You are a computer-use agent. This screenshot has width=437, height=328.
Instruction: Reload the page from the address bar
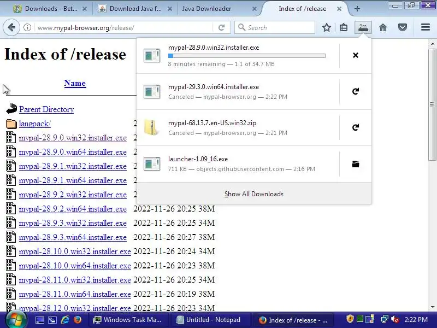click(x=222, y=27)
